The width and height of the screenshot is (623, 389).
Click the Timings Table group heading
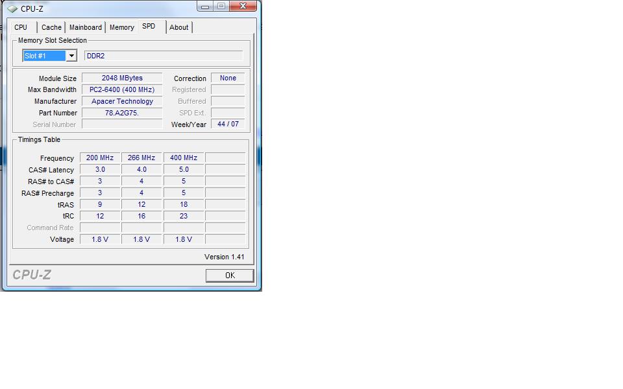pos(39,140)
